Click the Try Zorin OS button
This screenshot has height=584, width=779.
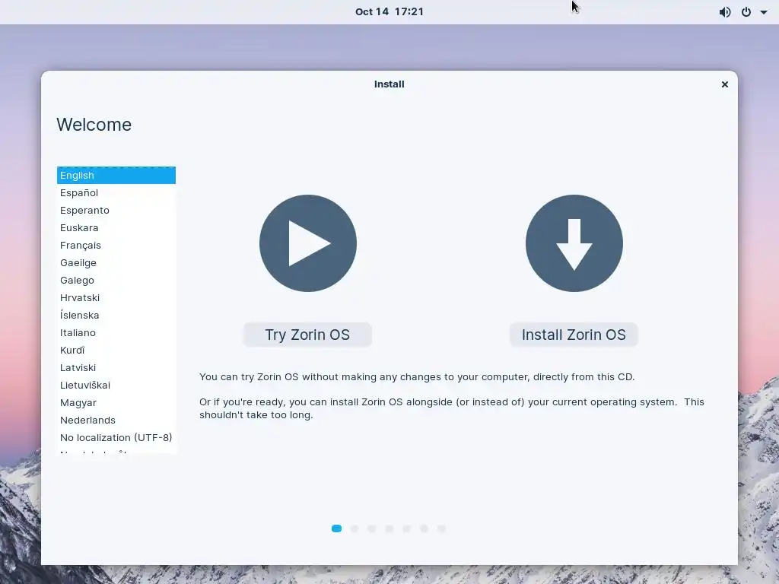coord(307,335)
